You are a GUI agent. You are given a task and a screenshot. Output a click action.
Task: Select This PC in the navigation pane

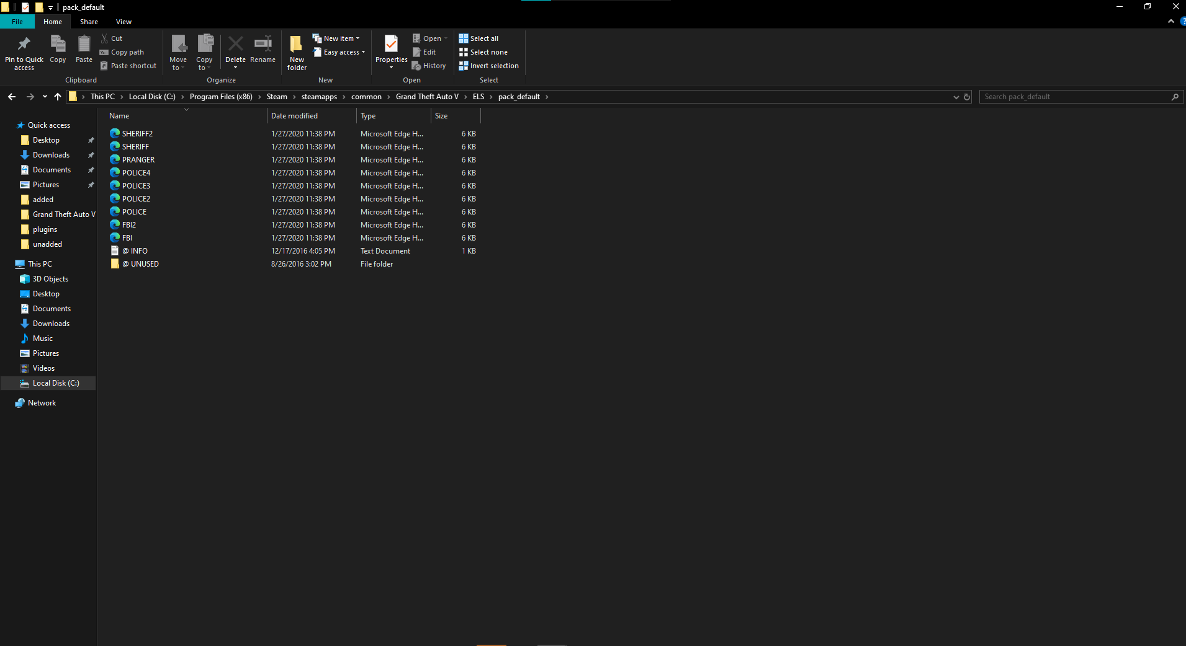point(40,264)
